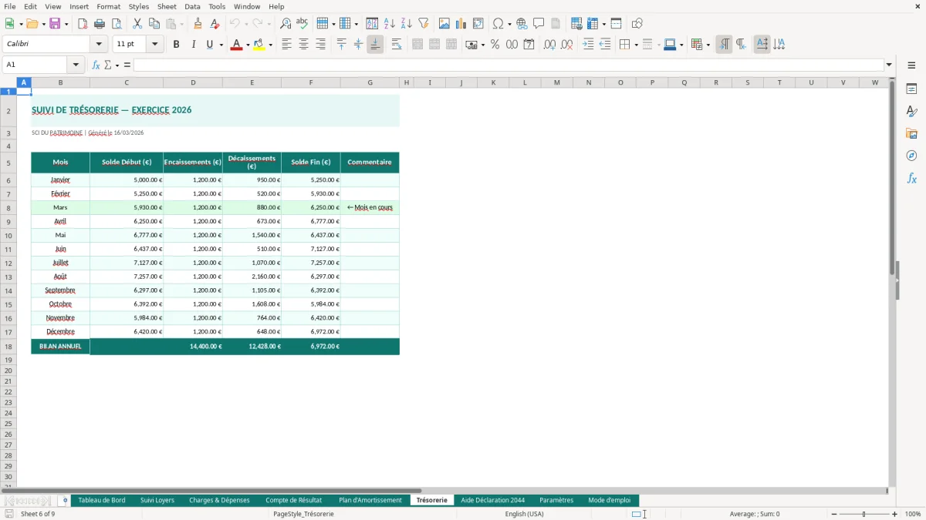Open the Data menu
The width and height of the screenshot is (926, 520).
192,6
